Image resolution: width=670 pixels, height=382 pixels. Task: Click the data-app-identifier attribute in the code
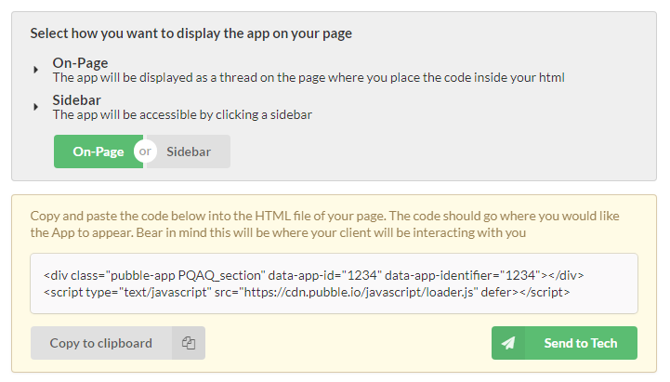[x=439, y=275]
